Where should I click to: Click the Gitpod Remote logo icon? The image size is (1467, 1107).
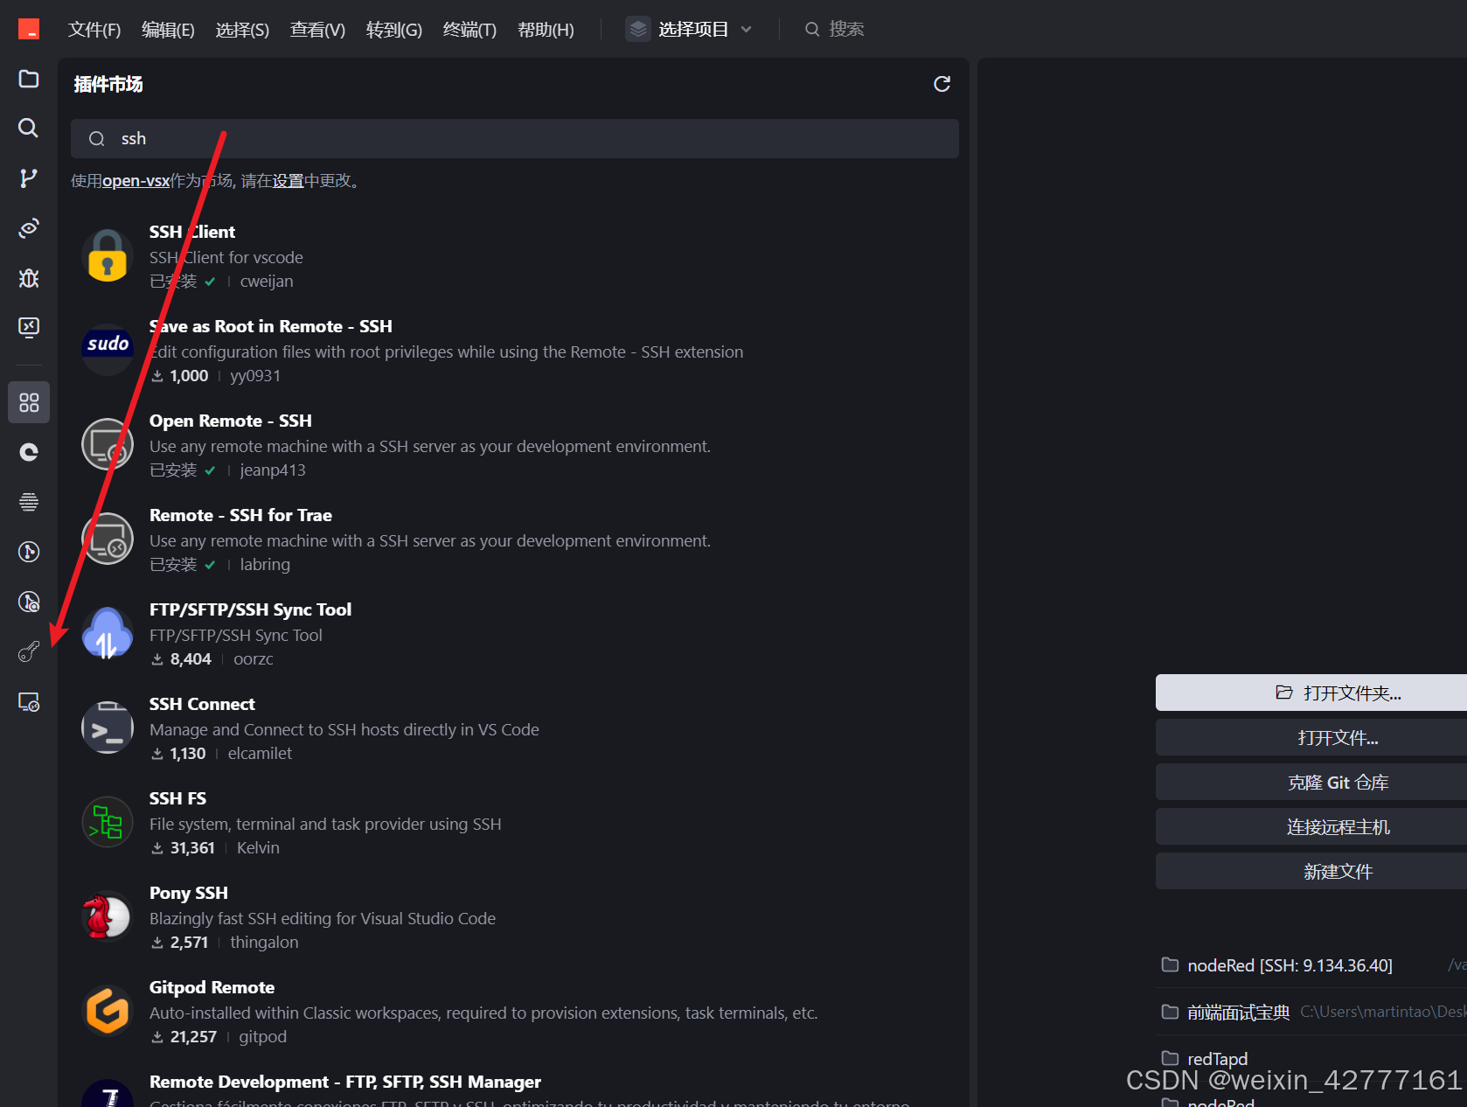coord(108,1011)
